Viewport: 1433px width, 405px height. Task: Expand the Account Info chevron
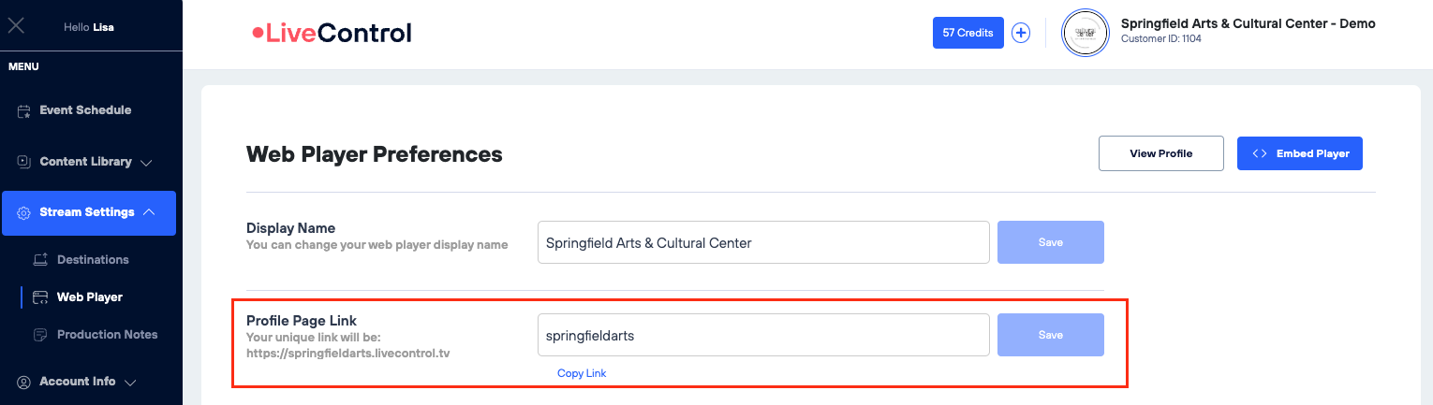pos(130,383)
